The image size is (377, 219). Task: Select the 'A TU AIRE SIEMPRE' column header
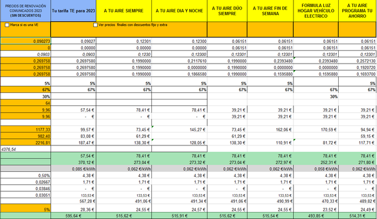click(x=124, y=11)
